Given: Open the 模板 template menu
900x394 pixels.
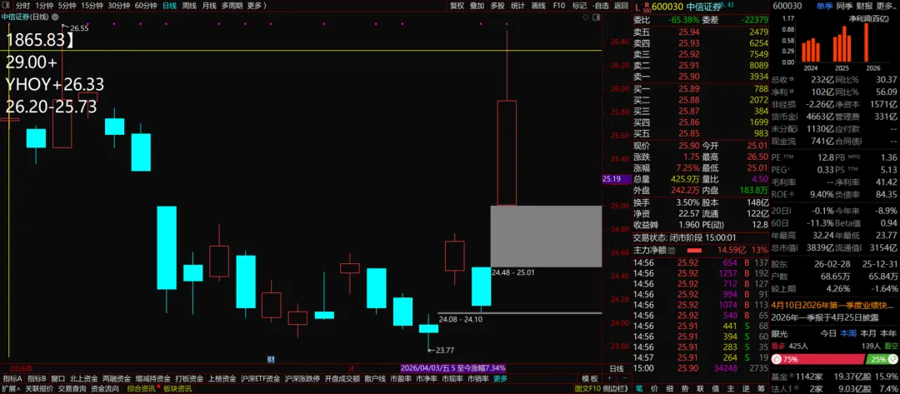Looking at the screenshot, I should [589, 378].
